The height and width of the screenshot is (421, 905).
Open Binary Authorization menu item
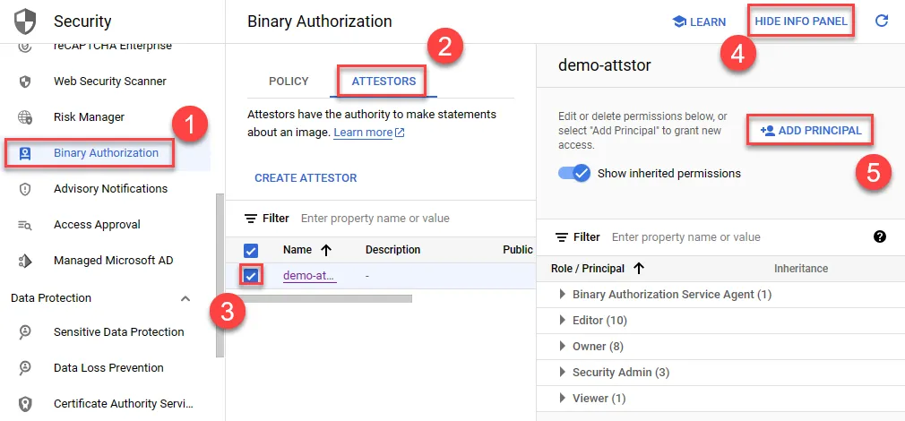coord(107,153)
